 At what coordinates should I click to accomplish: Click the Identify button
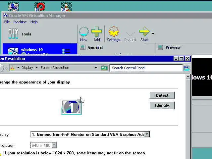pyautogui.click(x=162, y=105)
